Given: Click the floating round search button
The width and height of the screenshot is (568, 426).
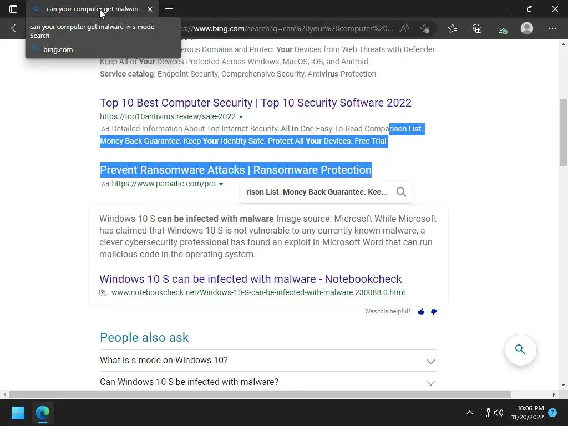Looking at the screenshot, I should 520,349.
